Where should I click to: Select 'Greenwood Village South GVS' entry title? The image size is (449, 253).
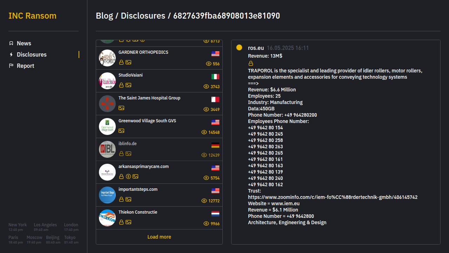pos(147,121)
